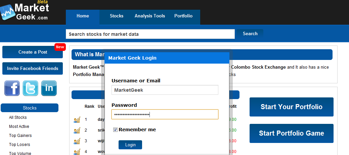The height and width of the screenshot is (155, 349).
Task: Click the Stocks sidebar header
Action: click(30, 108)
